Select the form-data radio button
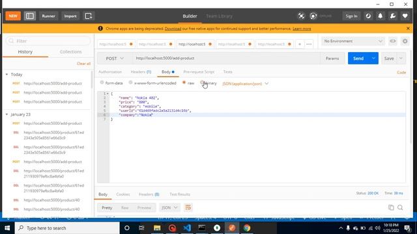417x234 pixels. pyautogui.click(x=102, y=83)
